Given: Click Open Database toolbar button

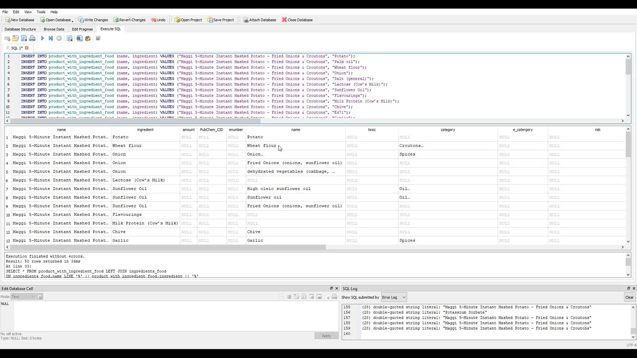Looking at the screenshot, I should [x=56, y=20].
